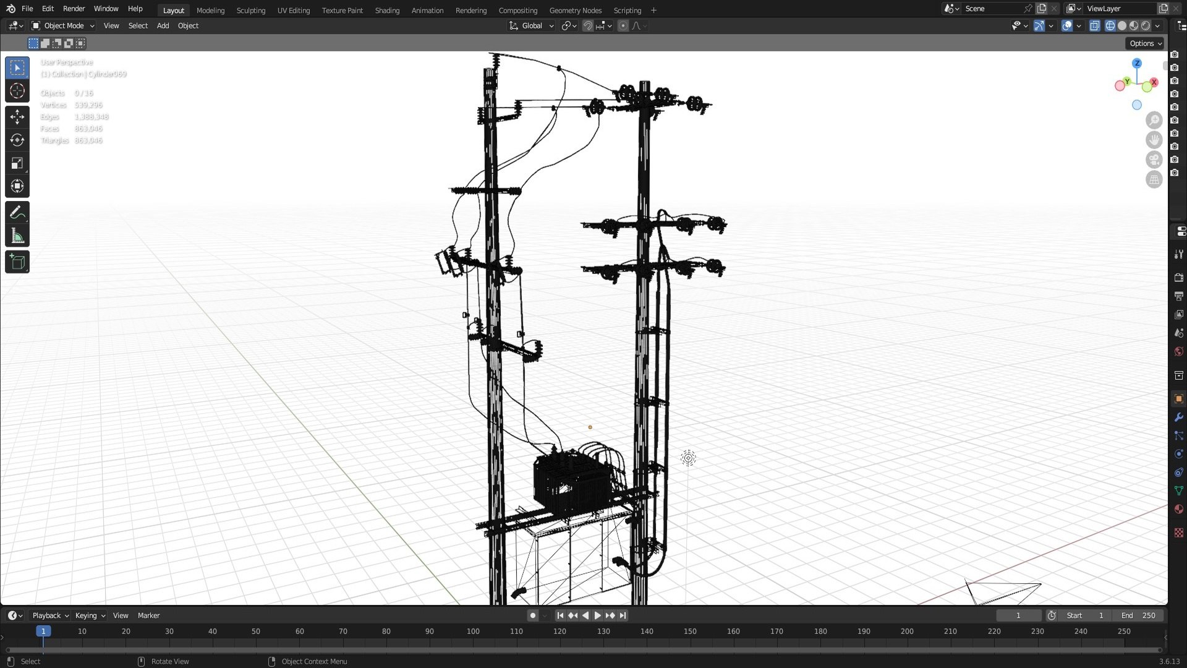The height and width of the screenshot is (668, 1187).
Task: Jump to the last frame
Action: 623,615
